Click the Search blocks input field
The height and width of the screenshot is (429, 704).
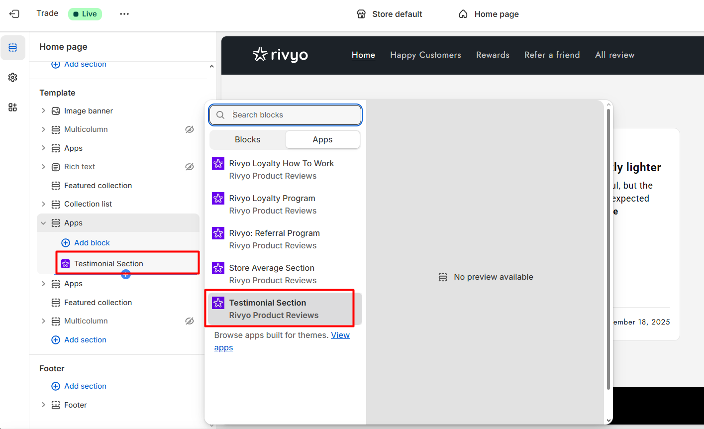click(286, 115)
